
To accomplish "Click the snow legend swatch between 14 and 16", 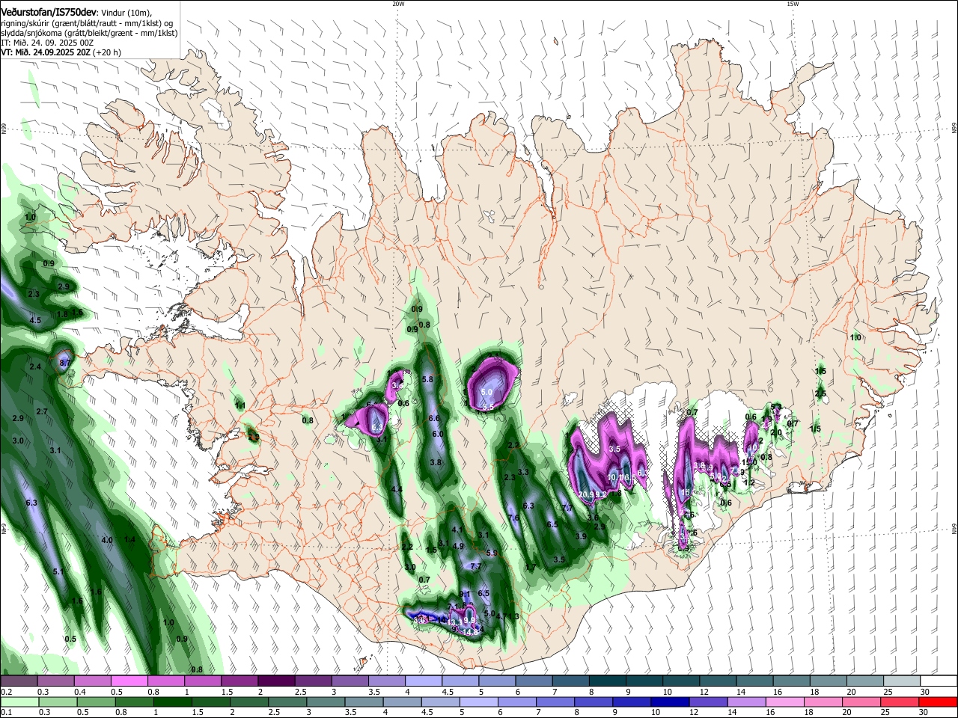I will pos(754,681).
